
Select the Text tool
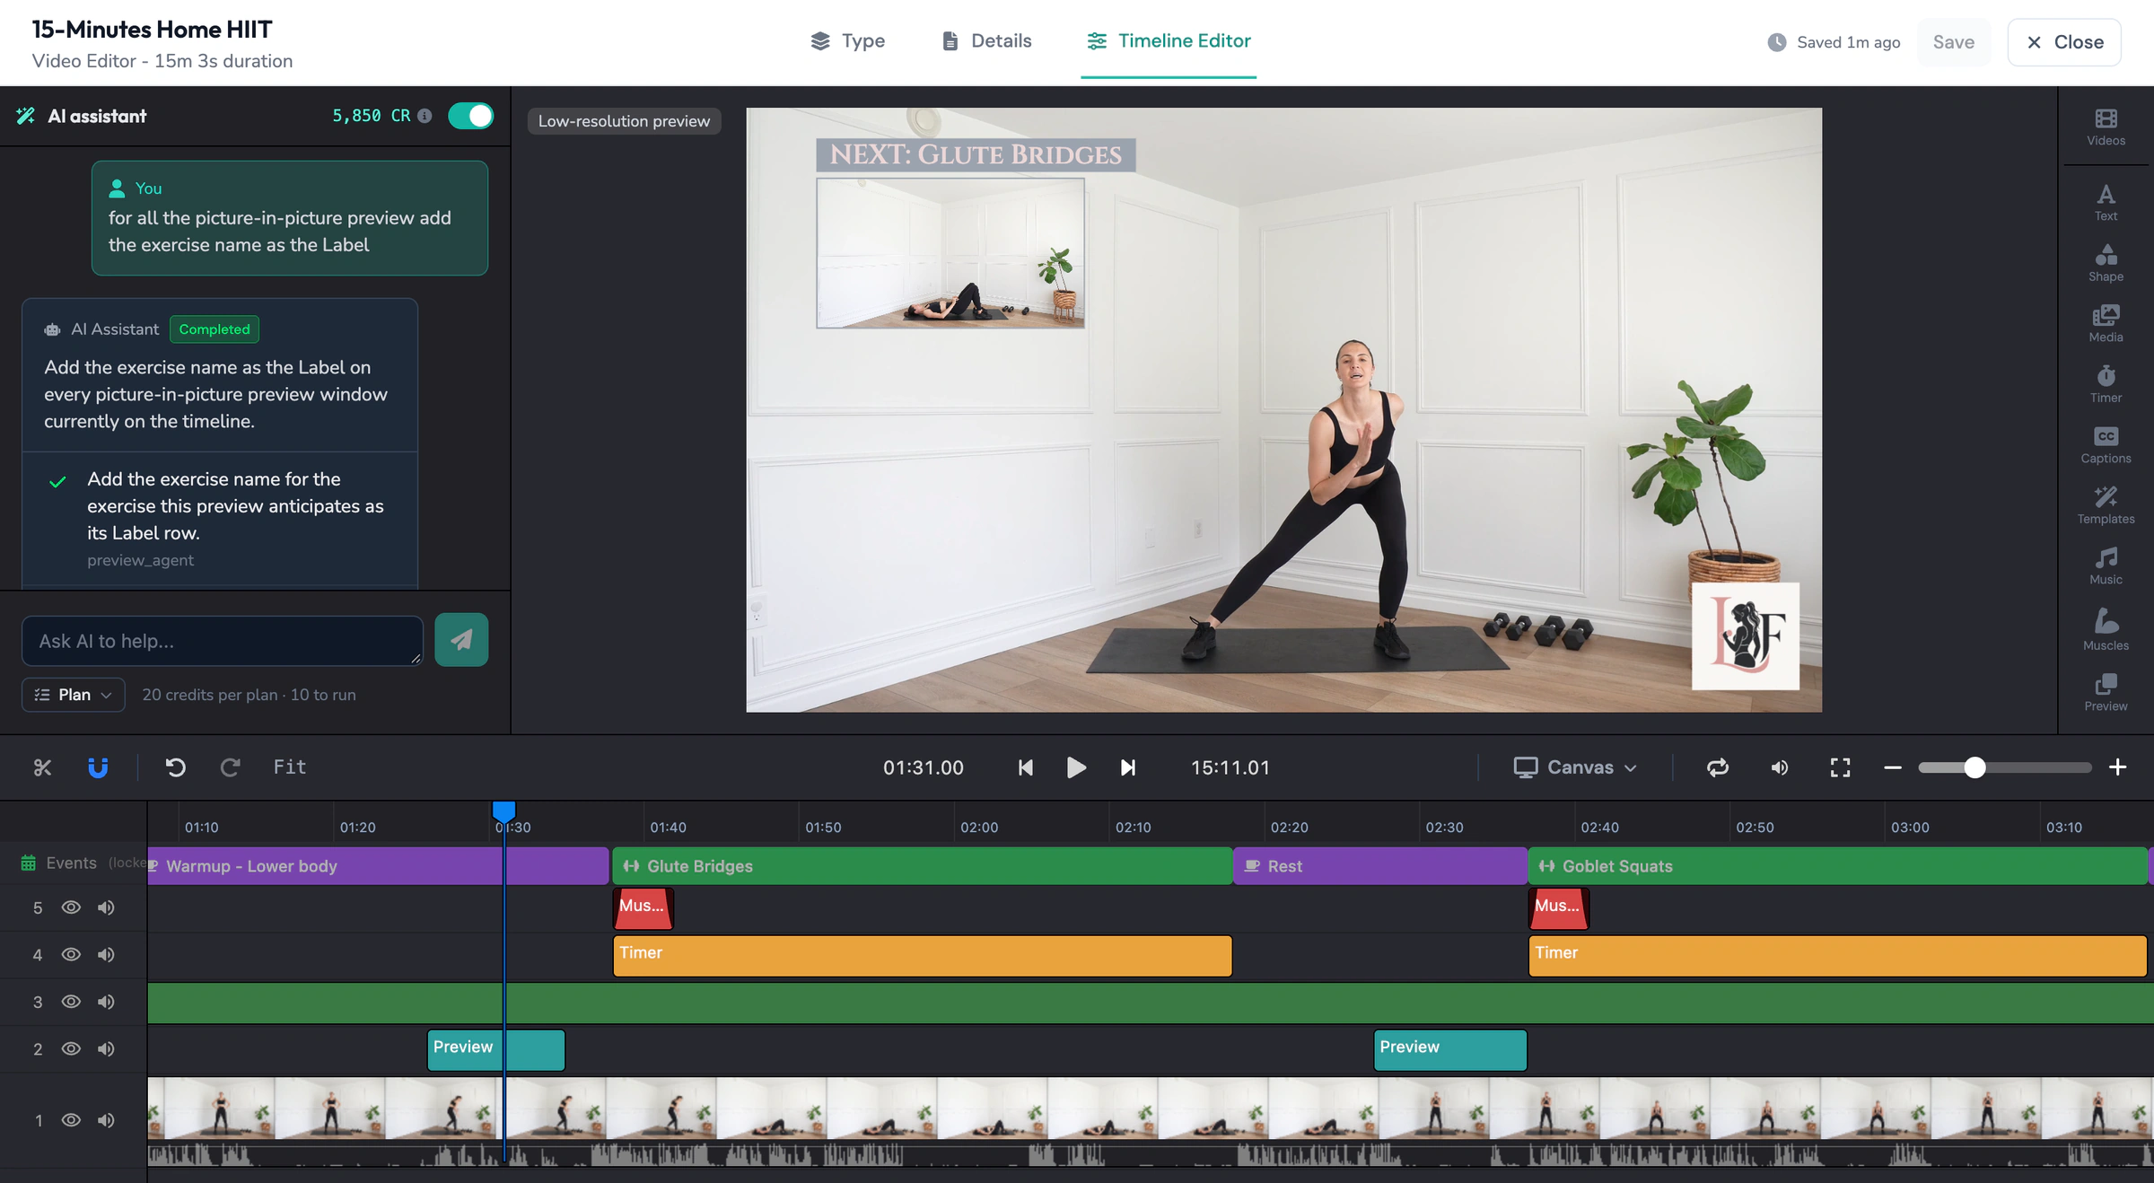tap(2105, 202)
